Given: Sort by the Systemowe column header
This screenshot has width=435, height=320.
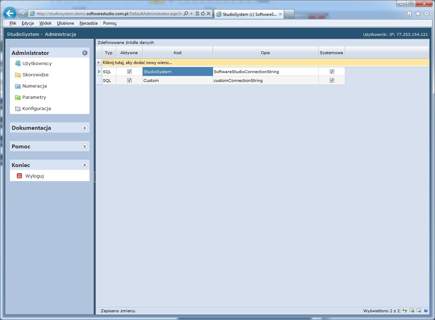Looking at the screenshot, I should click(x=331, y=53).
